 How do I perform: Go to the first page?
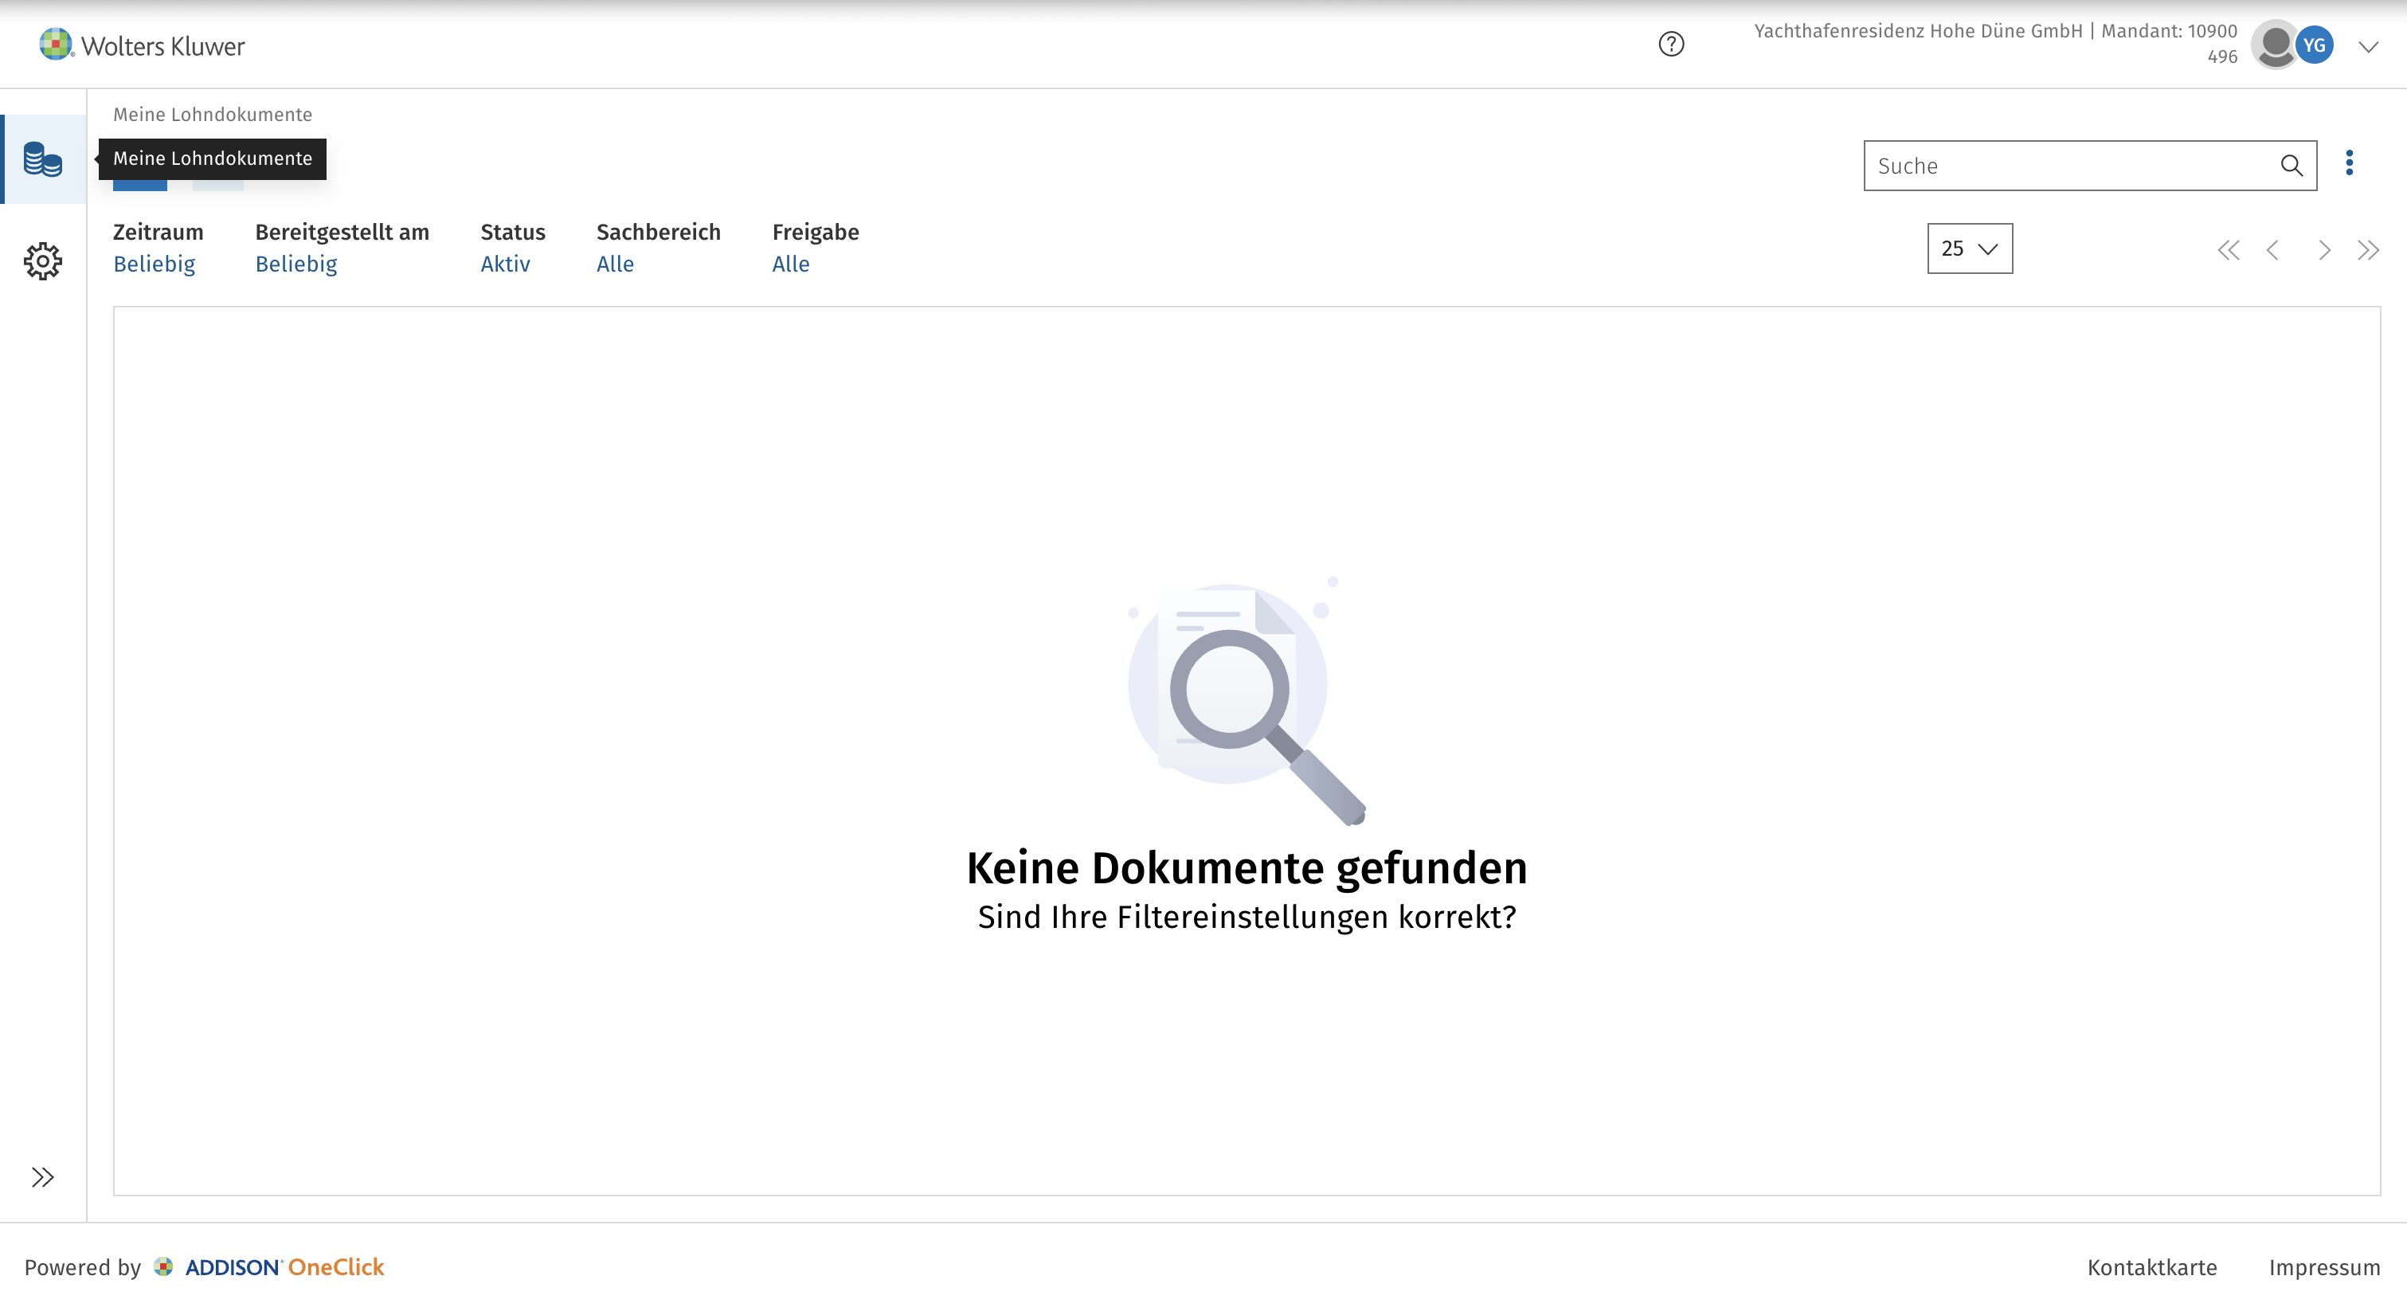pos(2229,249)
